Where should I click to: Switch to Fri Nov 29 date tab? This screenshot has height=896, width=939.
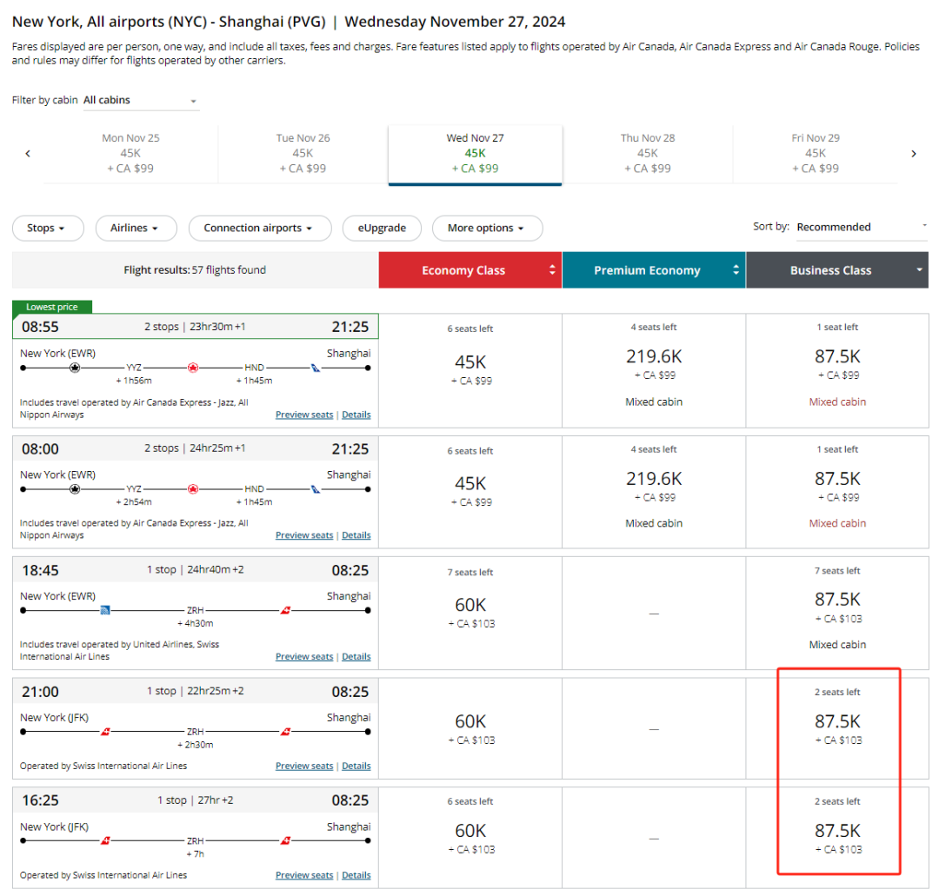pyautogui.click(x=815, y=154)
